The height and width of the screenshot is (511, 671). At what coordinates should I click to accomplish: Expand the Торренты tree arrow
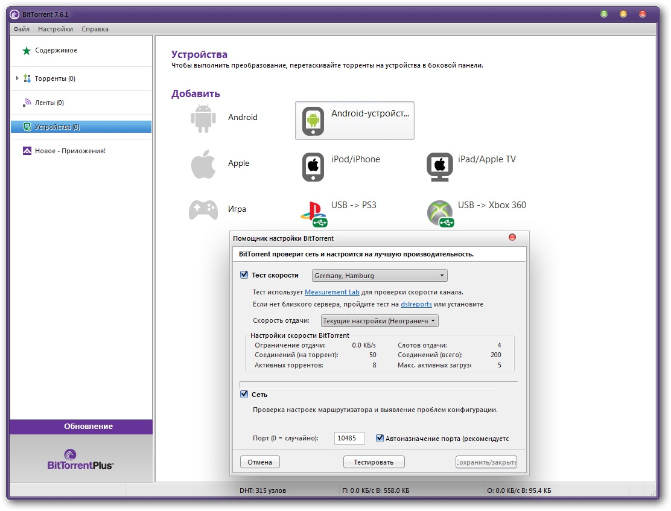tap(17, 78)
